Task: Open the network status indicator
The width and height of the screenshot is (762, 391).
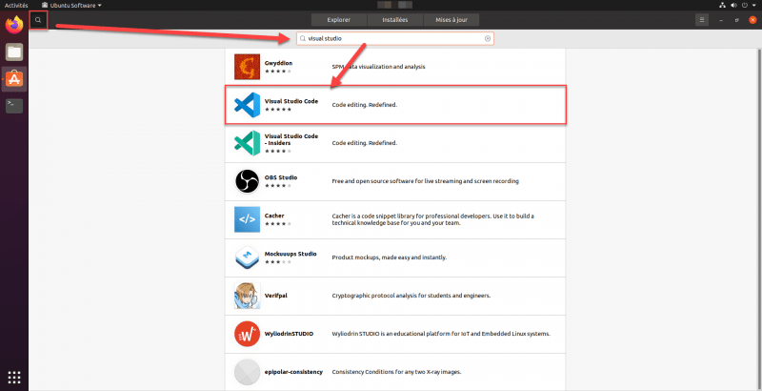Action: tap(722, 6)
